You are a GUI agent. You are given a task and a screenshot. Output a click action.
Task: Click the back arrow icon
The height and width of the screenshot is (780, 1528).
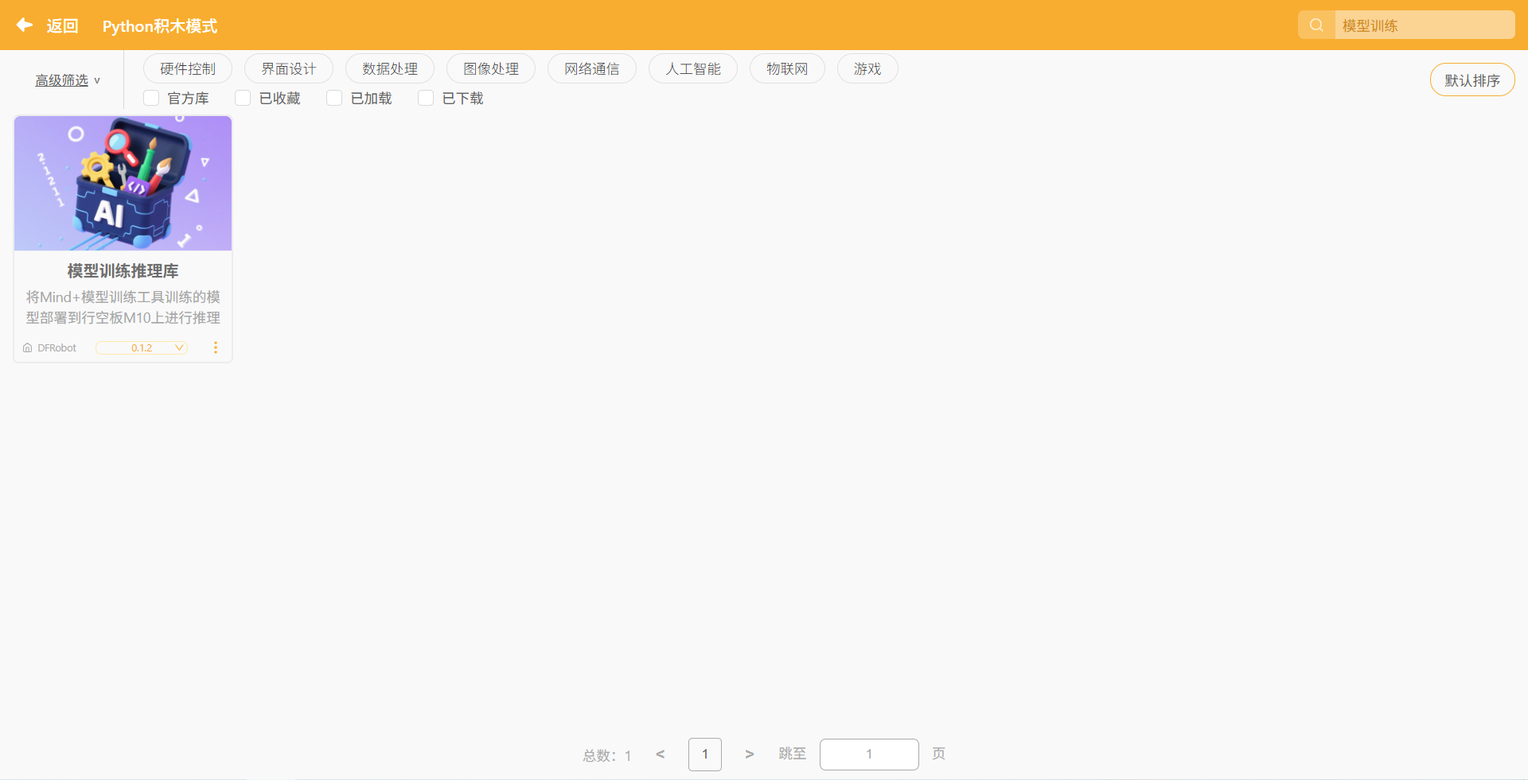(25, 25)
